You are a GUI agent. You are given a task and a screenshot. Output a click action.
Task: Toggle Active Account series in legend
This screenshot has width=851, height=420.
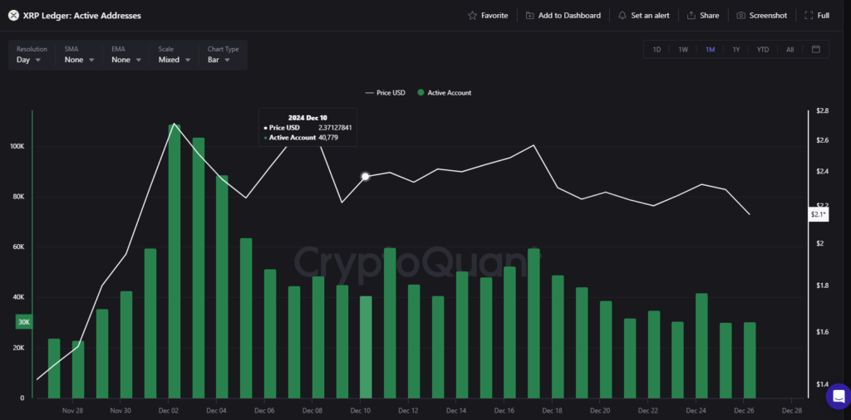(445, 93)
